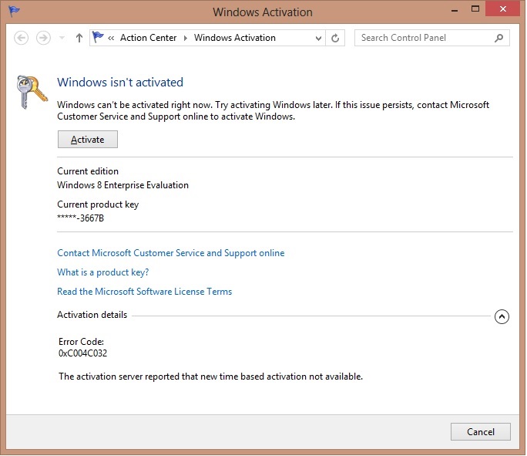Go up one level with Up arrow
This screenshot has height=456, width=527.
tap(79, 38)
